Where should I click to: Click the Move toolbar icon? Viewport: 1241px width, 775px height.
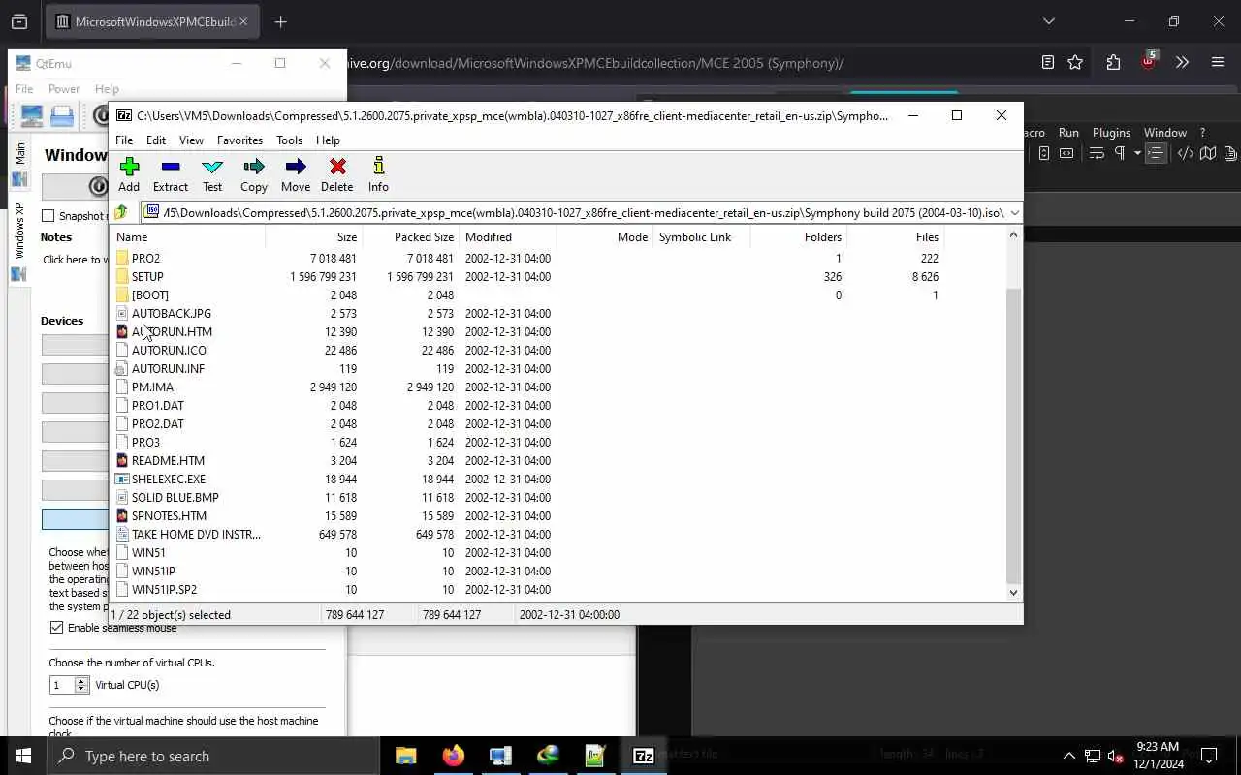point(296,174)
